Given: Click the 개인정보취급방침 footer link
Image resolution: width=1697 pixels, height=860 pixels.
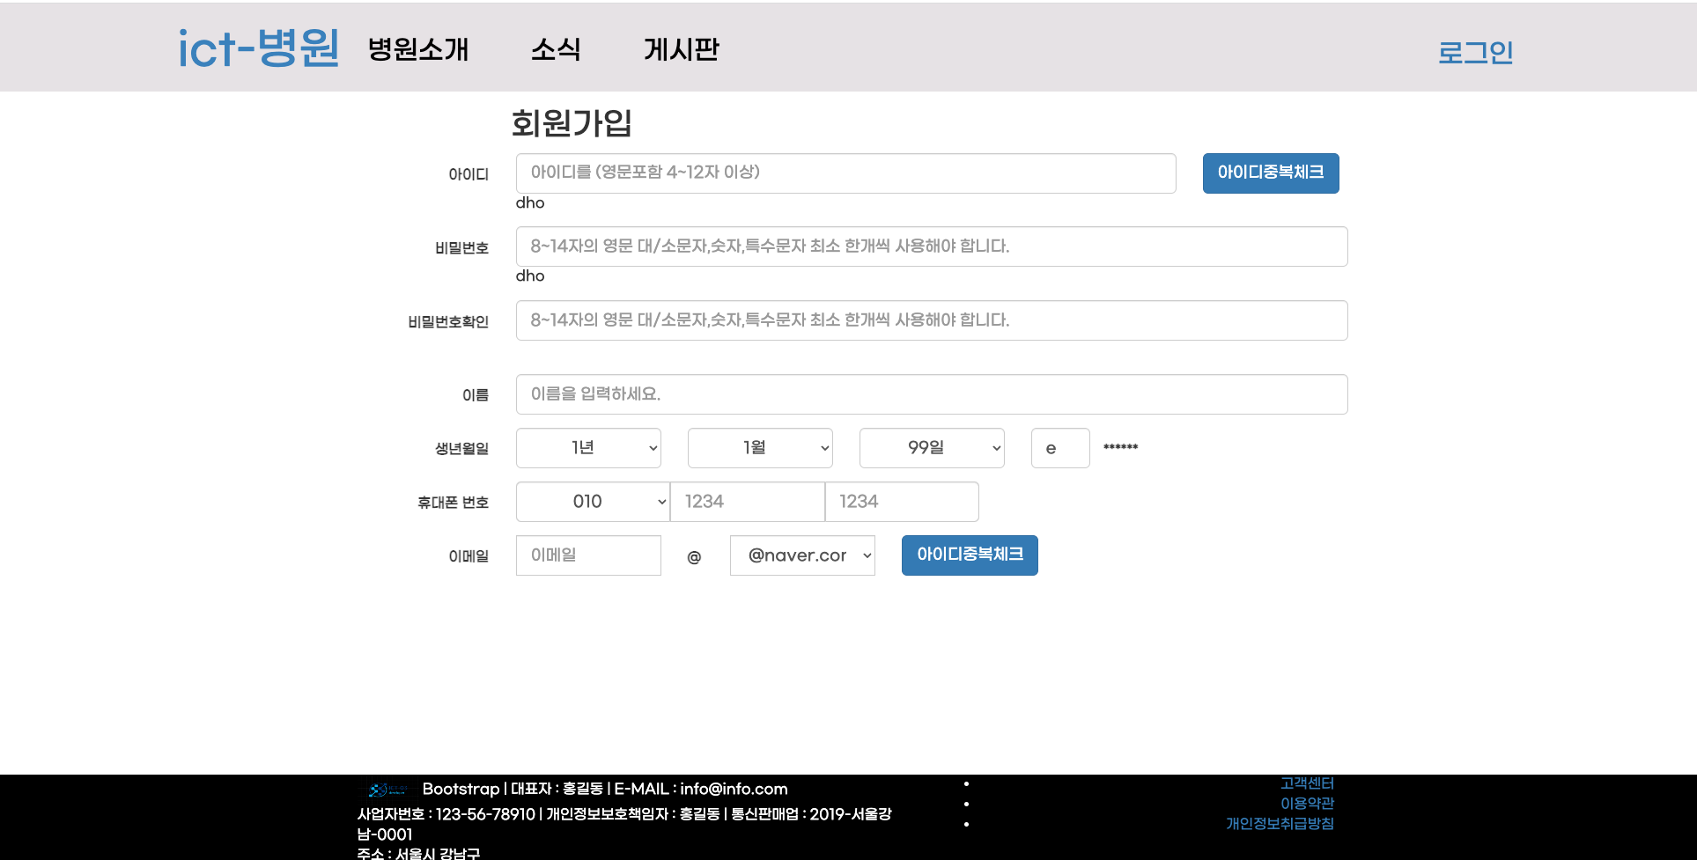Looking at the screenshot, I should [1280, 823].
